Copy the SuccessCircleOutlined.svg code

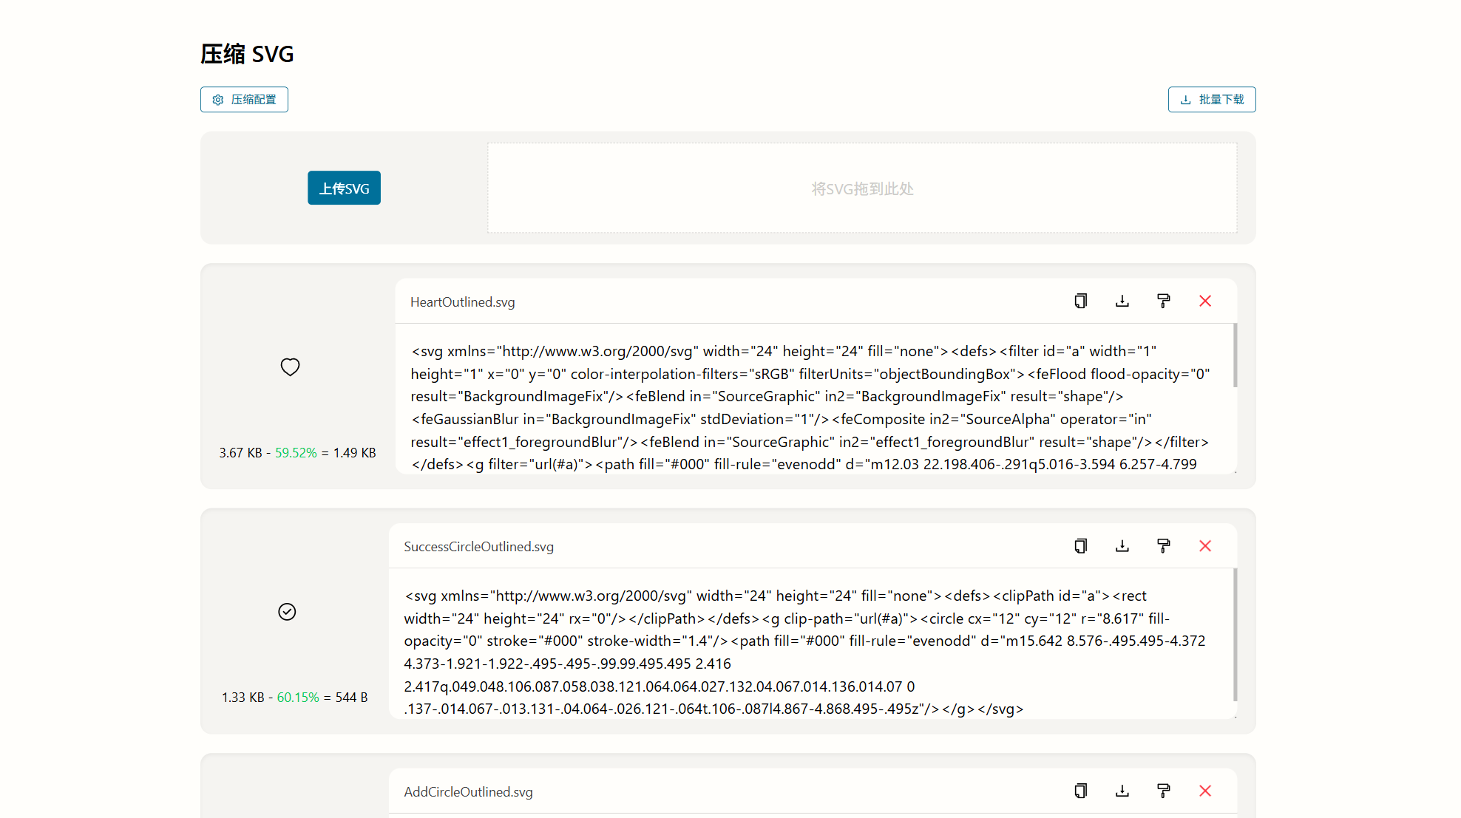coord(1080,546)
